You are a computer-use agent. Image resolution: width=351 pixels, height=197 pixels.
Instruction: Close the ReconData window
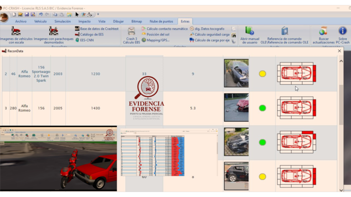click(339, 51)
